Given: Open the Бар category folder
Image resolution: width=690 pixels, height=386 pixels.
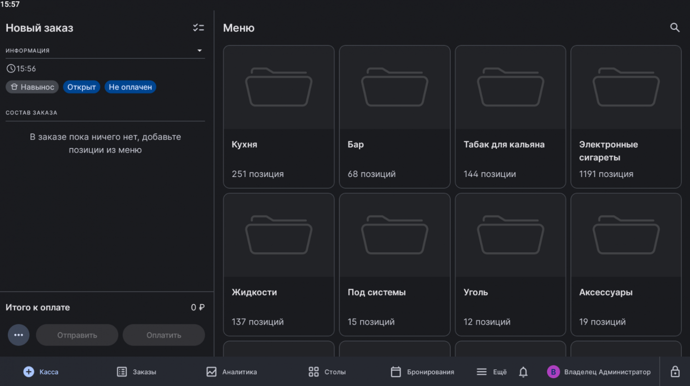Looking at the screenshot, I should tap(394, 117).
